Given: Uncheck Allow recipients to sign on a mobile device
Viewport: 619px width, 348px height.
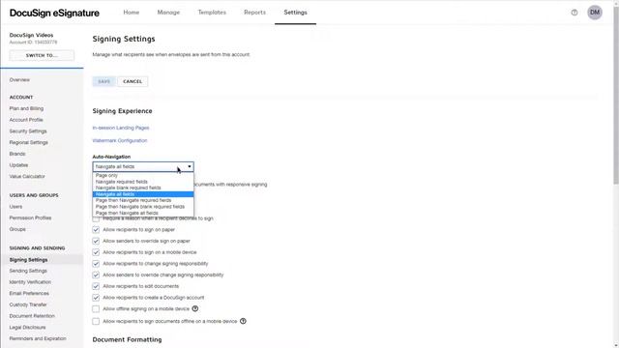Looking at the screenshot, I should [x=96, y=252].
